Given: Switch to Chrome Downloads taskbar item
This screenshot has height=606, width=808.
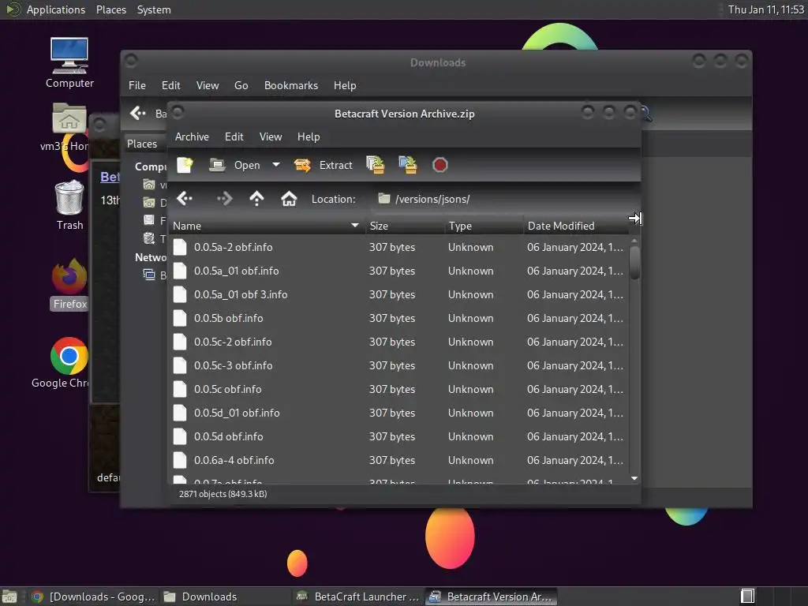Looking at the screenshot, I should (93, 597).
